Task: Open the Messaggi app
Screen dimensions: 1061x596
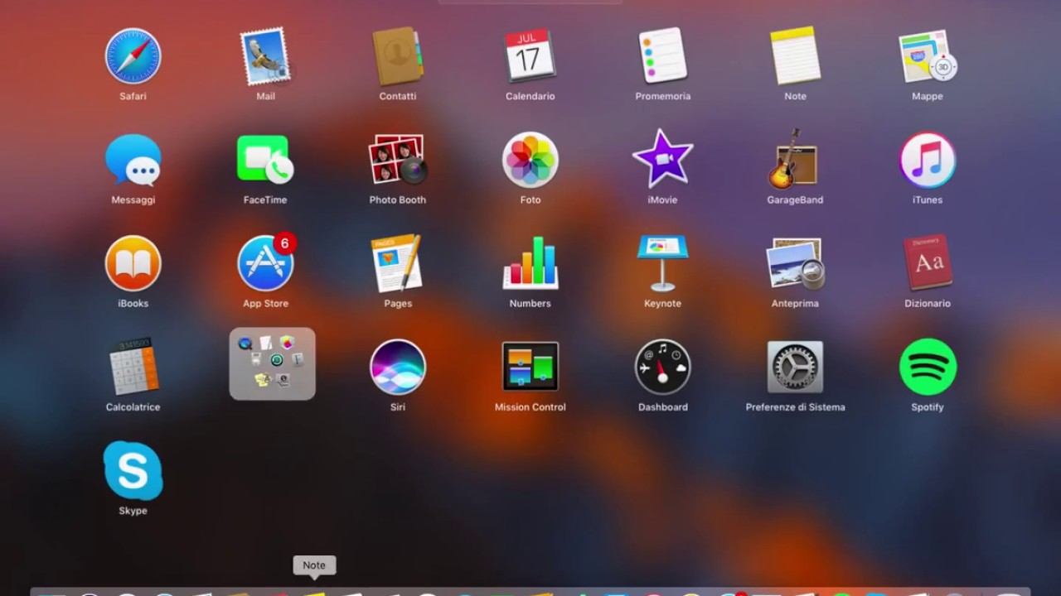Action: point(133,160)
